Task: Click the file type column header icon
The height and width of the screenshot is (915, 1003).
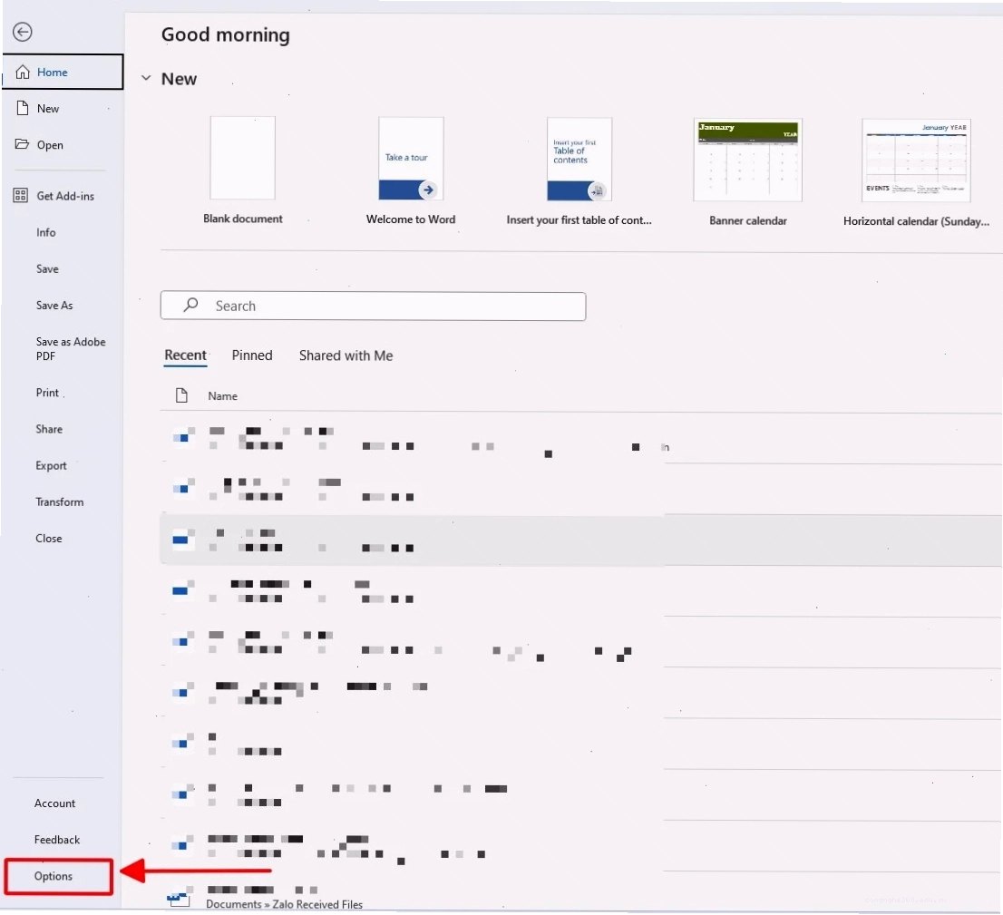Action: pos(181,395)
